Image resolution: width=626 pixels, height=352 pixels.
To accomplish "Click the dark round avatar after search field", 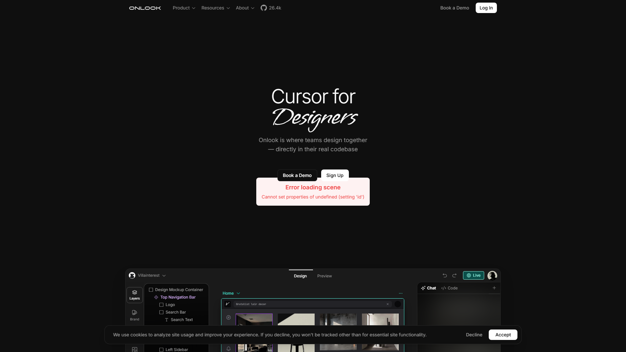I will [398, 304].
